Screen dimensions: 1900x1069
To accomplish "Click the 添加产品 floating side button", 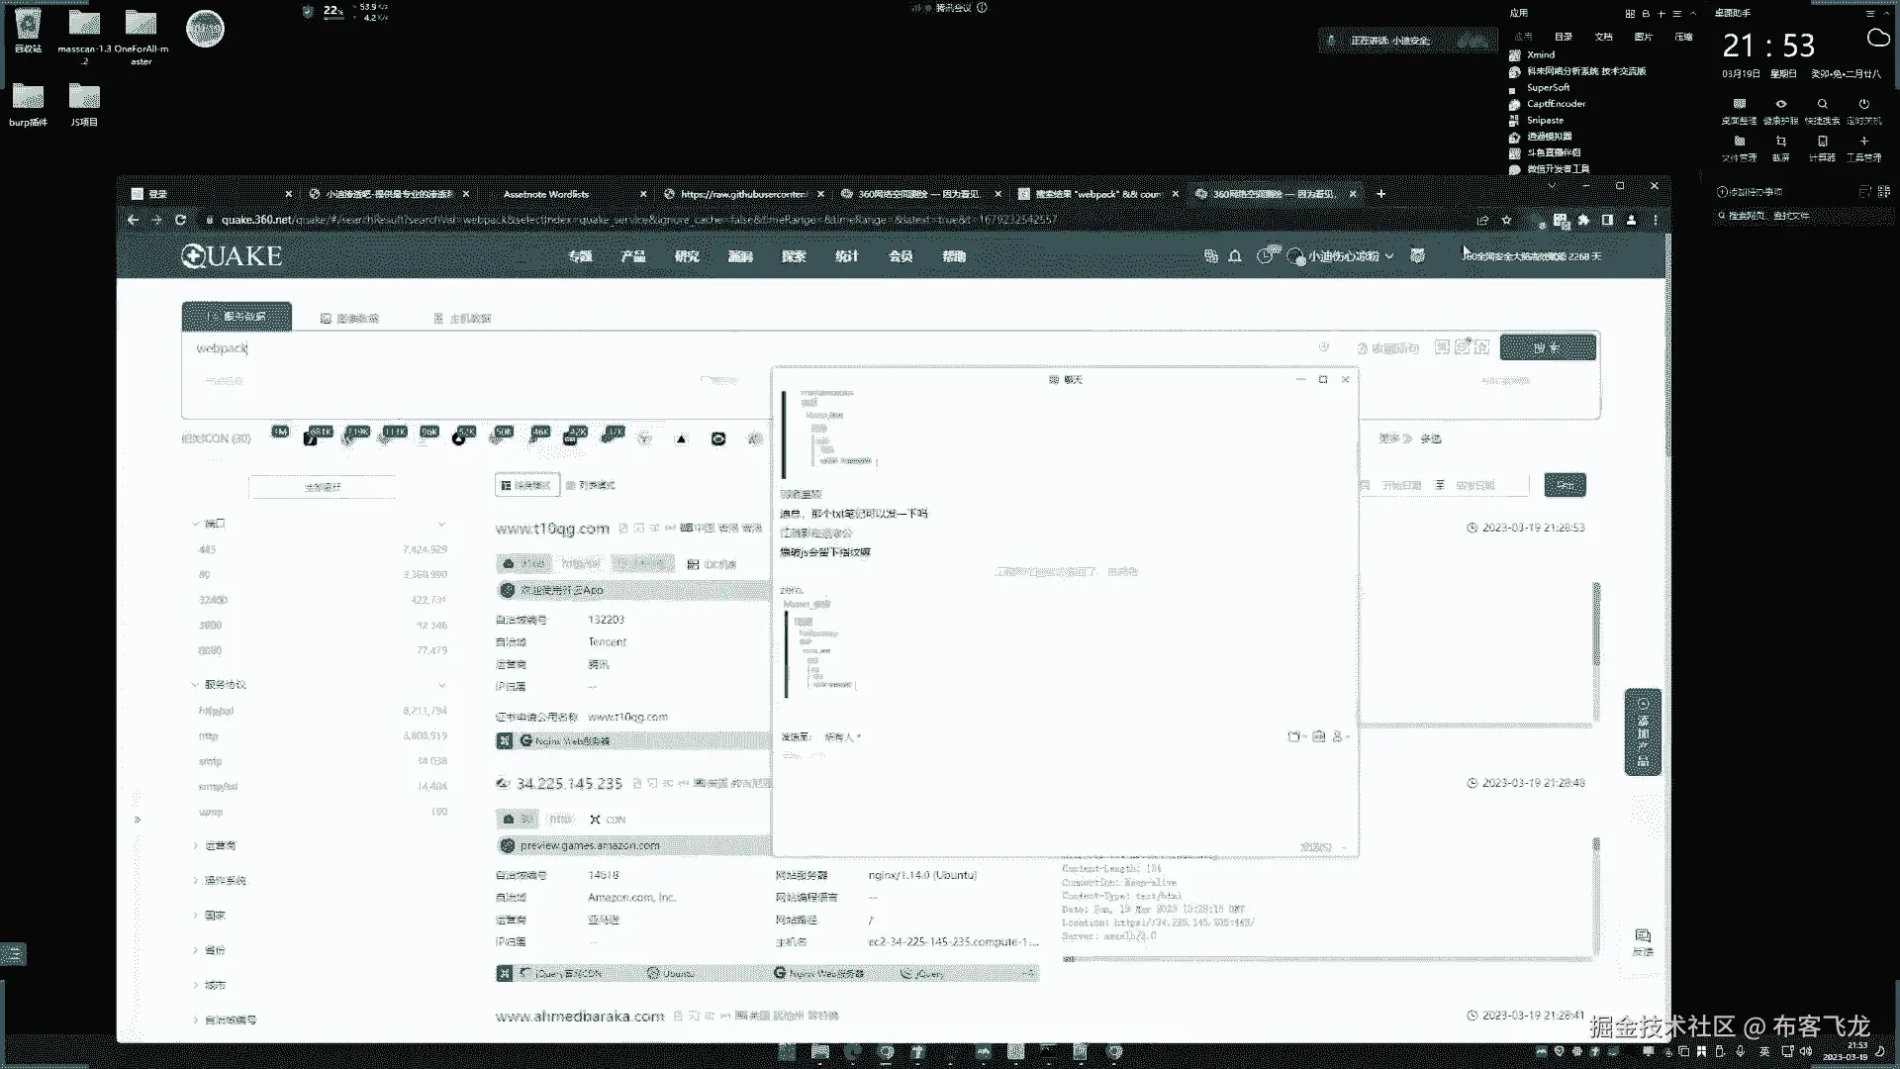I will tap(1643, 731).
